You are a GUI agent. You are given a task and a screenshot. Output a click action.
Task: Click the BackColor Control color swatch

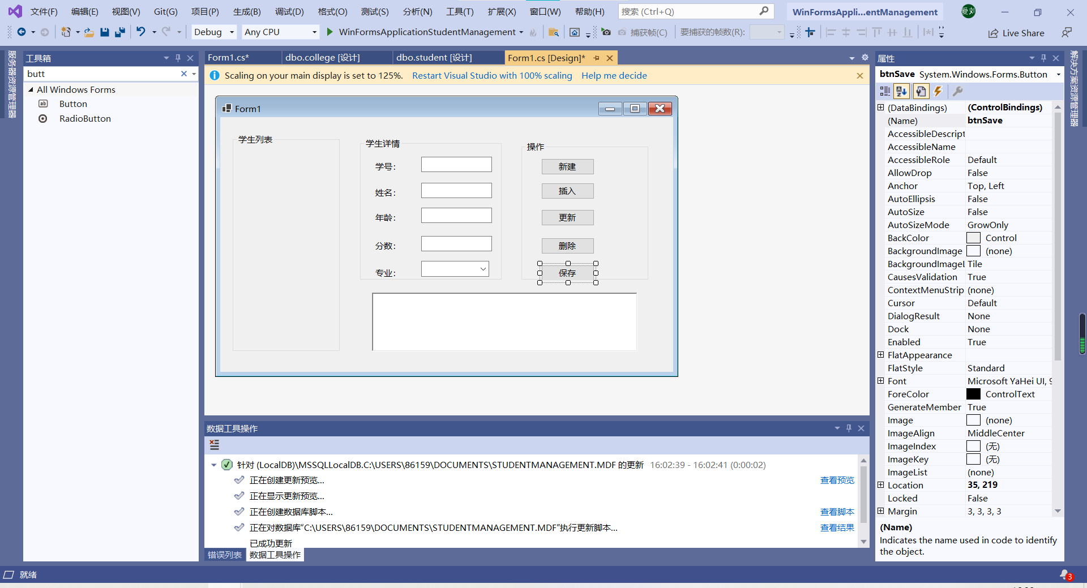(973, 238)
